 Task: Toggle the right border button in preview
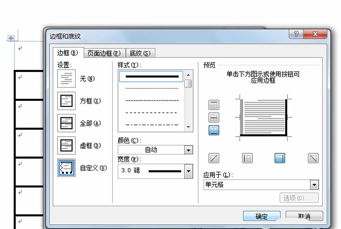280,158
